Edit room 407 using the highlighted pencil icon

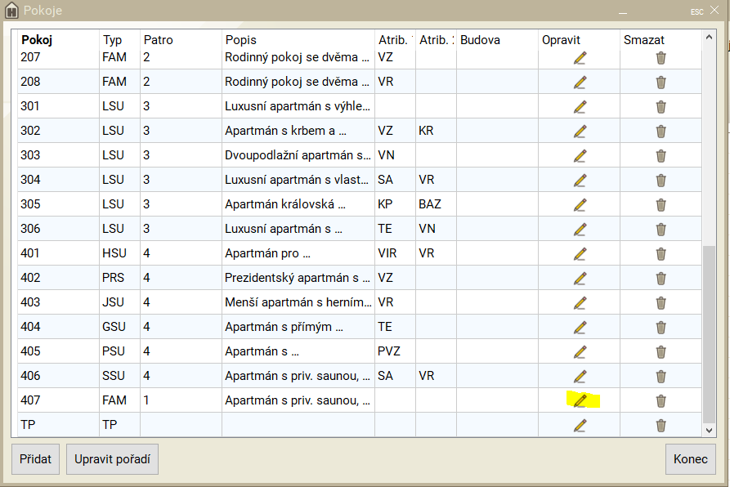click(x=580, y=400)
